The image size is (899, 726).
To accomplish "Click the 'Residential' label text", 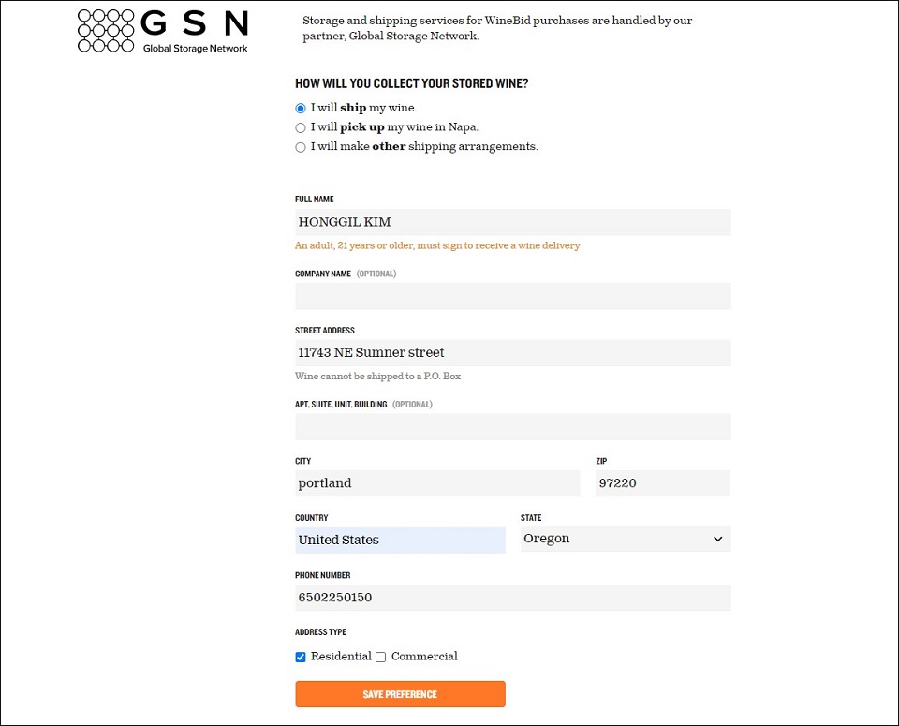I will (x=341, y=657).
